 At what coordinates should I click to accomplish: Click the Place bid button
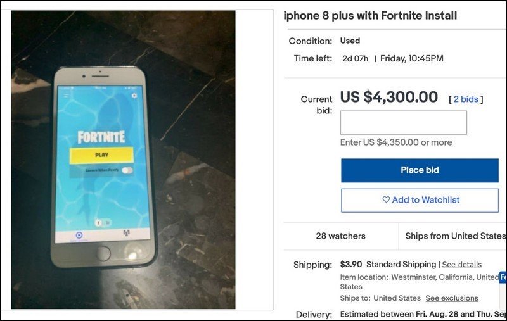coord(420,170)
